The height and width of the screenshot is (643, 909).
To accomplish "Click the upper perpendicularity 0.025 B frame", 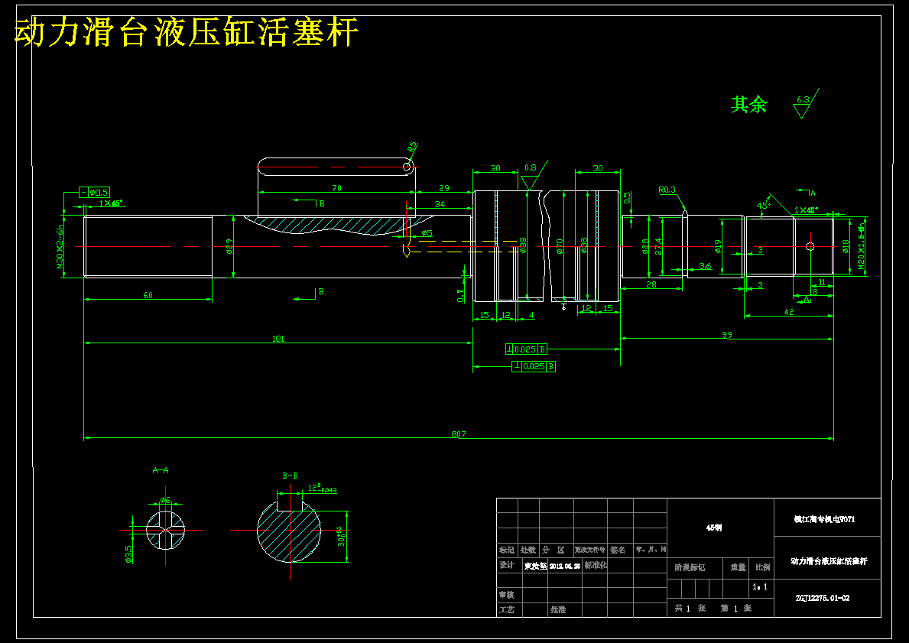I will click(x=526, y=349).
